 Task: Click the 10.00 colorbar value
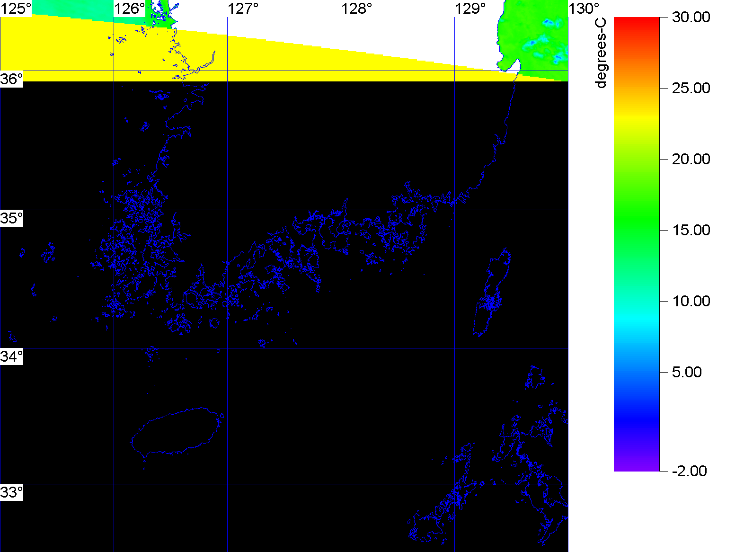click(x=691, y=301)
